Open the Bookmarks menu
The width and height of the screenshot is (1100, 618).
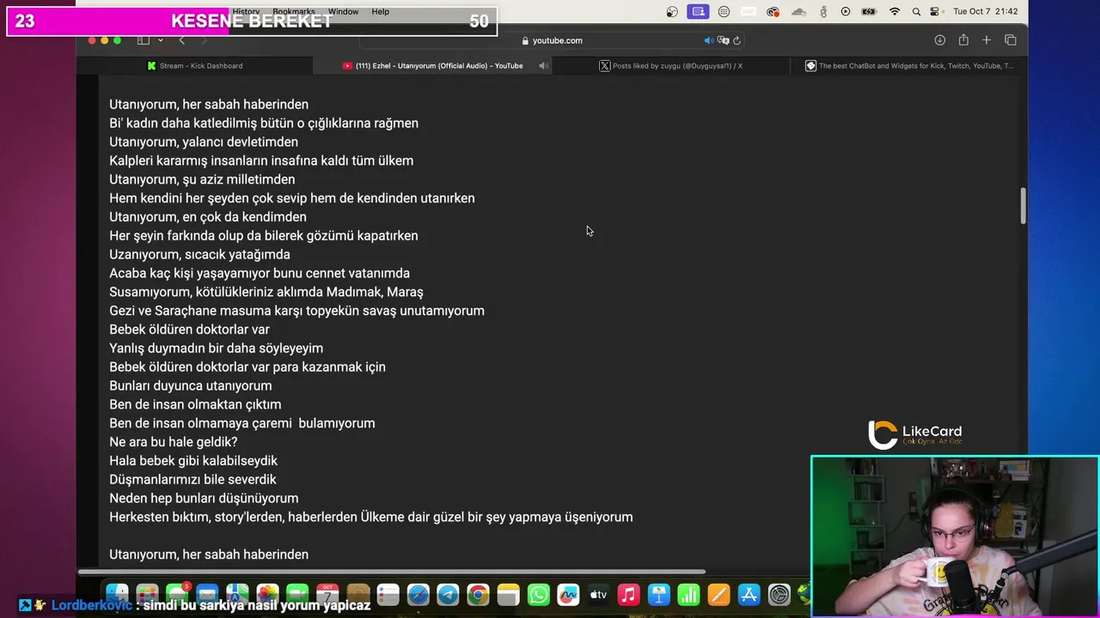[294, 12]
